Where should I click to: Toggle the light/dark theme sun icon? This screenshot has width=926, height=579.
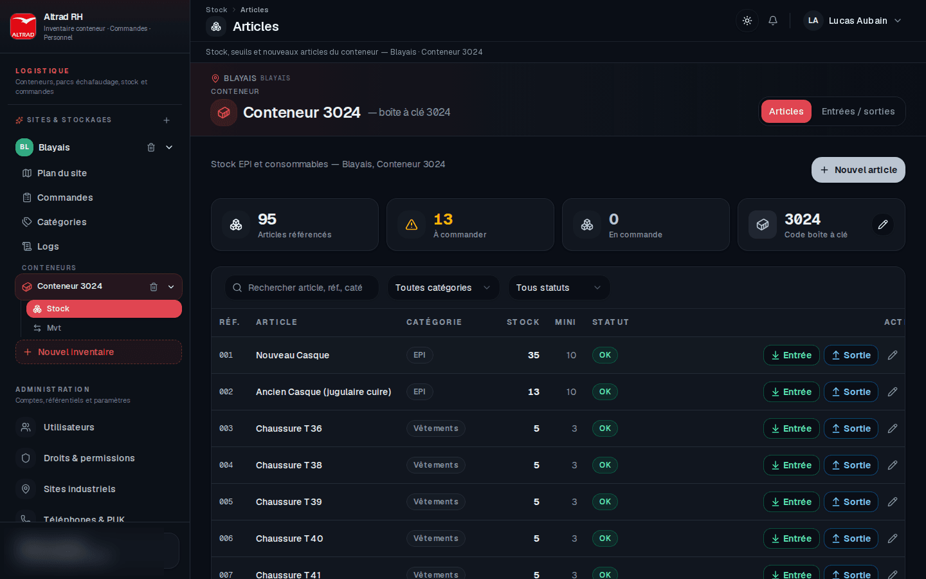(747, 21)
